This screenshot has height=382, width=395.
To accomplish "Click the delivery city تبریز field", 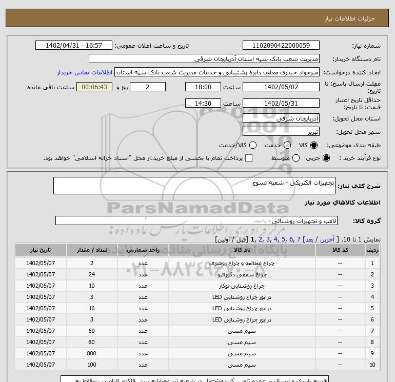I will [281, 131].
